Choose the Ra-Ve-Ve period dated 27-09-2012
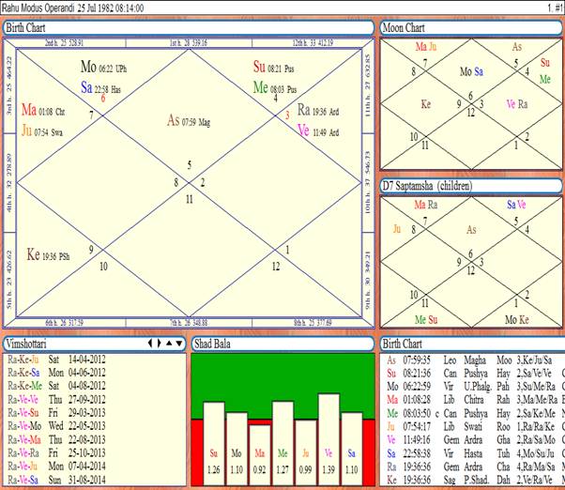Viewport: 565px width, 490px height. [56, 398]
